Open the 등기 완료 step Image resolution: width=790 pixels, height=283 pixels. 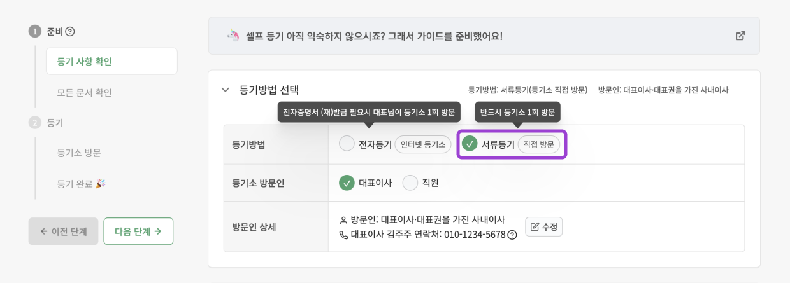coord(81,184)
